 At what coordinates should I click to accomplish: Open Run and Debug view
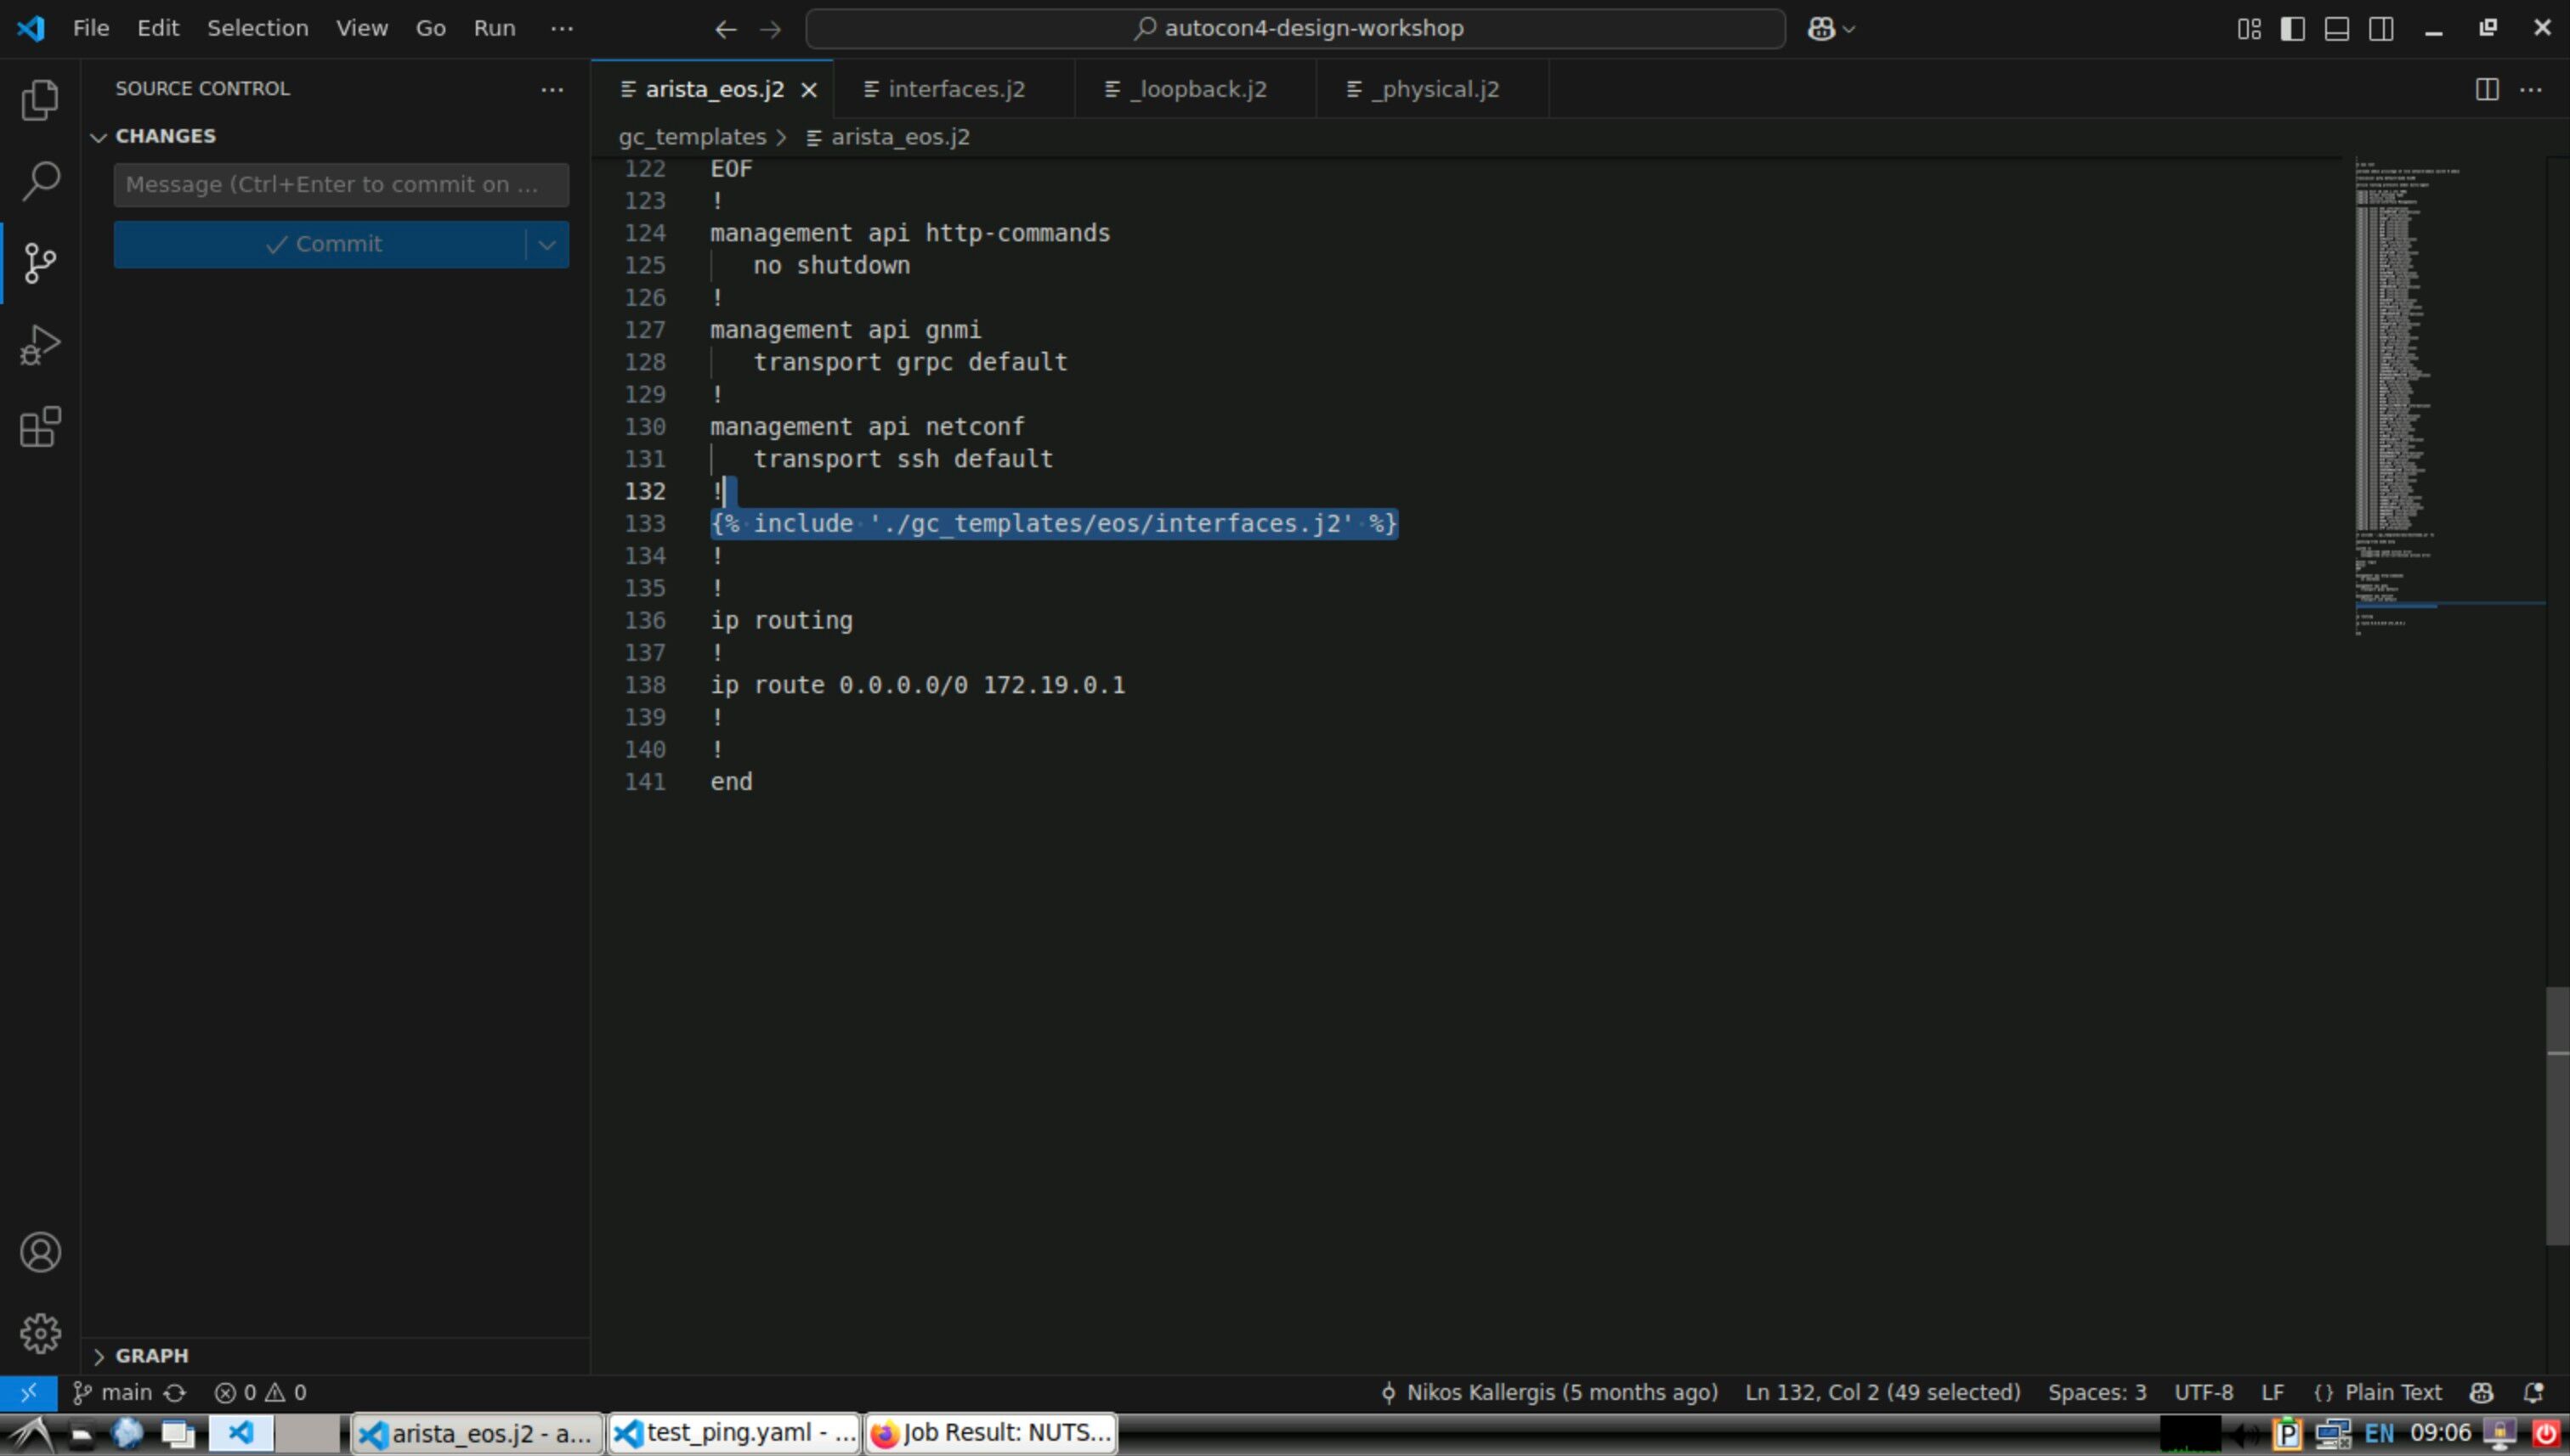(40, 345)
